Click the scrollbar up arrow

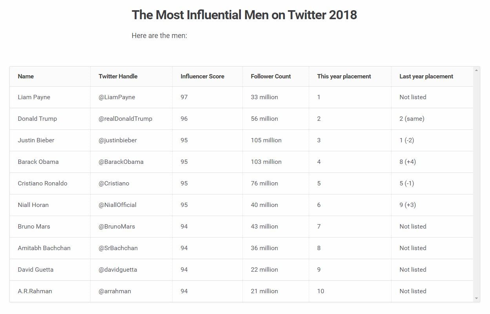[477, 70]
